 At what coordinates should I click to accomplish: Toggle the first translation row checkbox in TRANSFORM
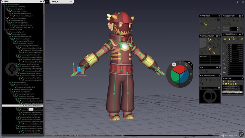point(229,45)
